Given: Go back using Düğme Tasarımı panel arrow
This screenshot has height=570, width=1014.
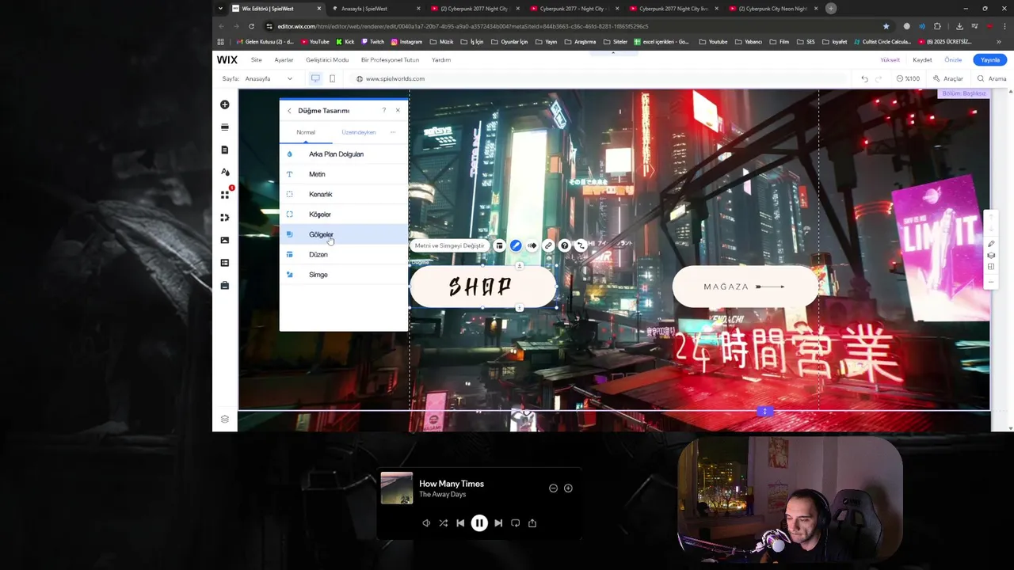Looking at the screenshot, I should 289,111.
